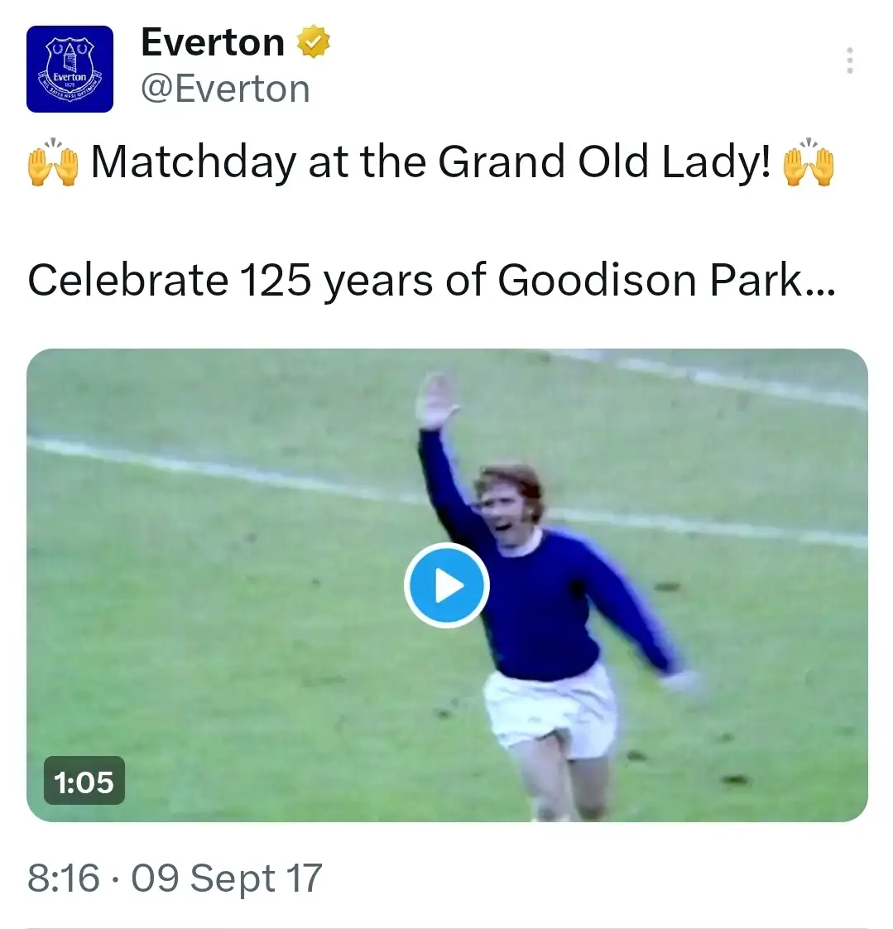
Task: Click the 8:16 post time
Action: pyautogui.click(x=63, y=878)
